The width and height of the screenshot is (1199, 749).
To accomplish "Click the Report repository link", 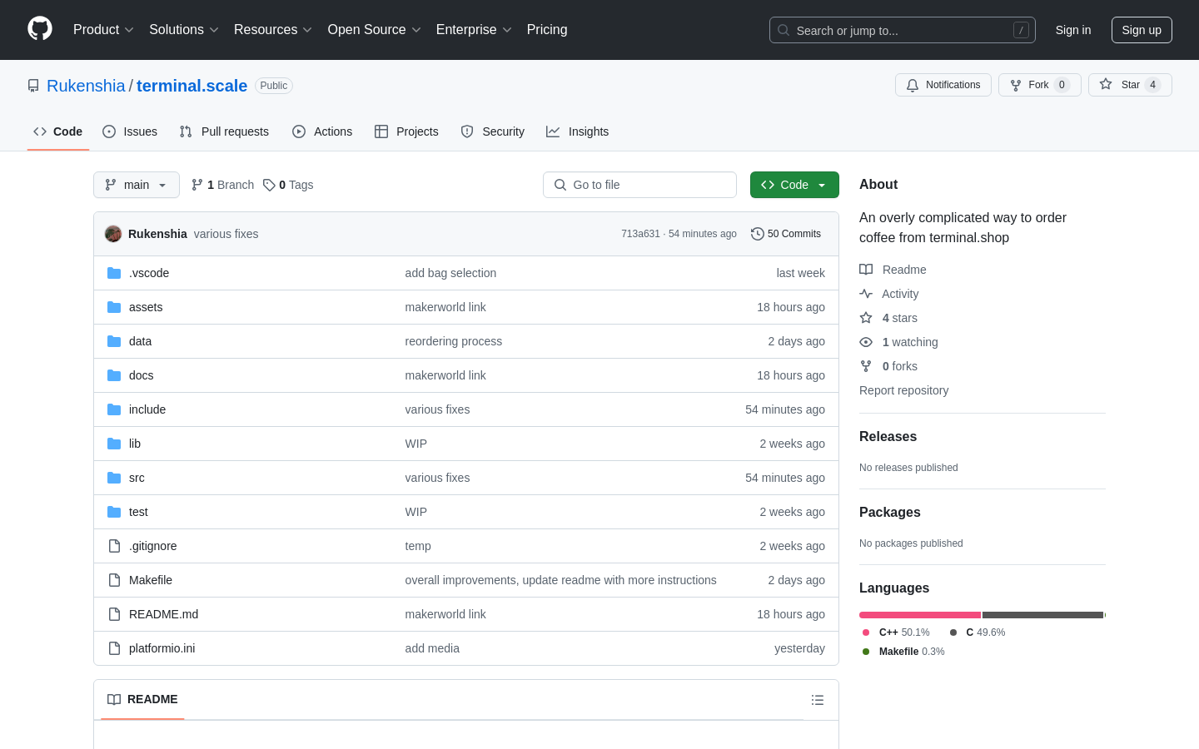I will point(903,390).
